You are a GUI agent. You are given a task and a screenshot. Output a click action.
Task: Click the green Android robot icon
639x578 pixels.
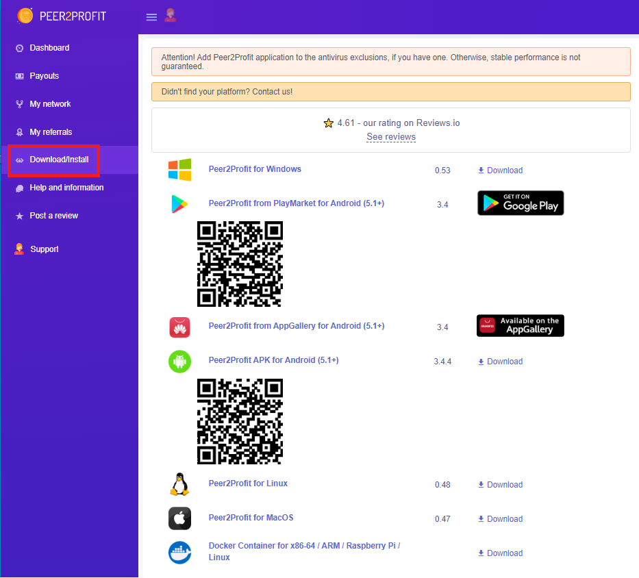(179, 362)
